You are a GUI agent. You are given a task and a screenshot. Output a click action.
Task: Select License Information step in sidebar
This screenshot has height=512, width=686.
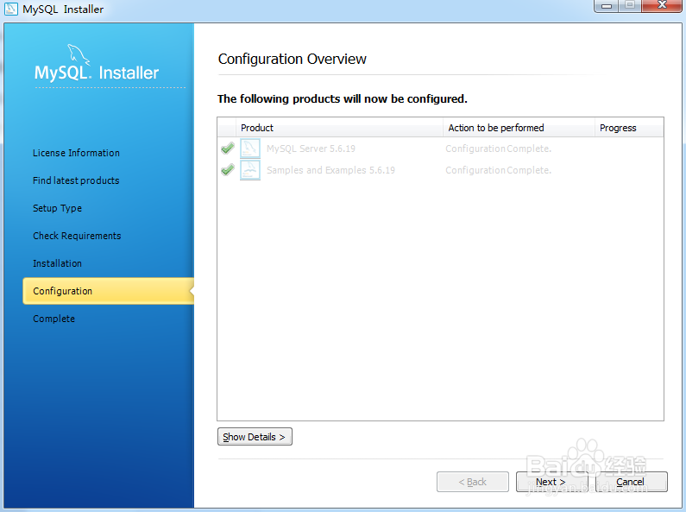[76, 153]
